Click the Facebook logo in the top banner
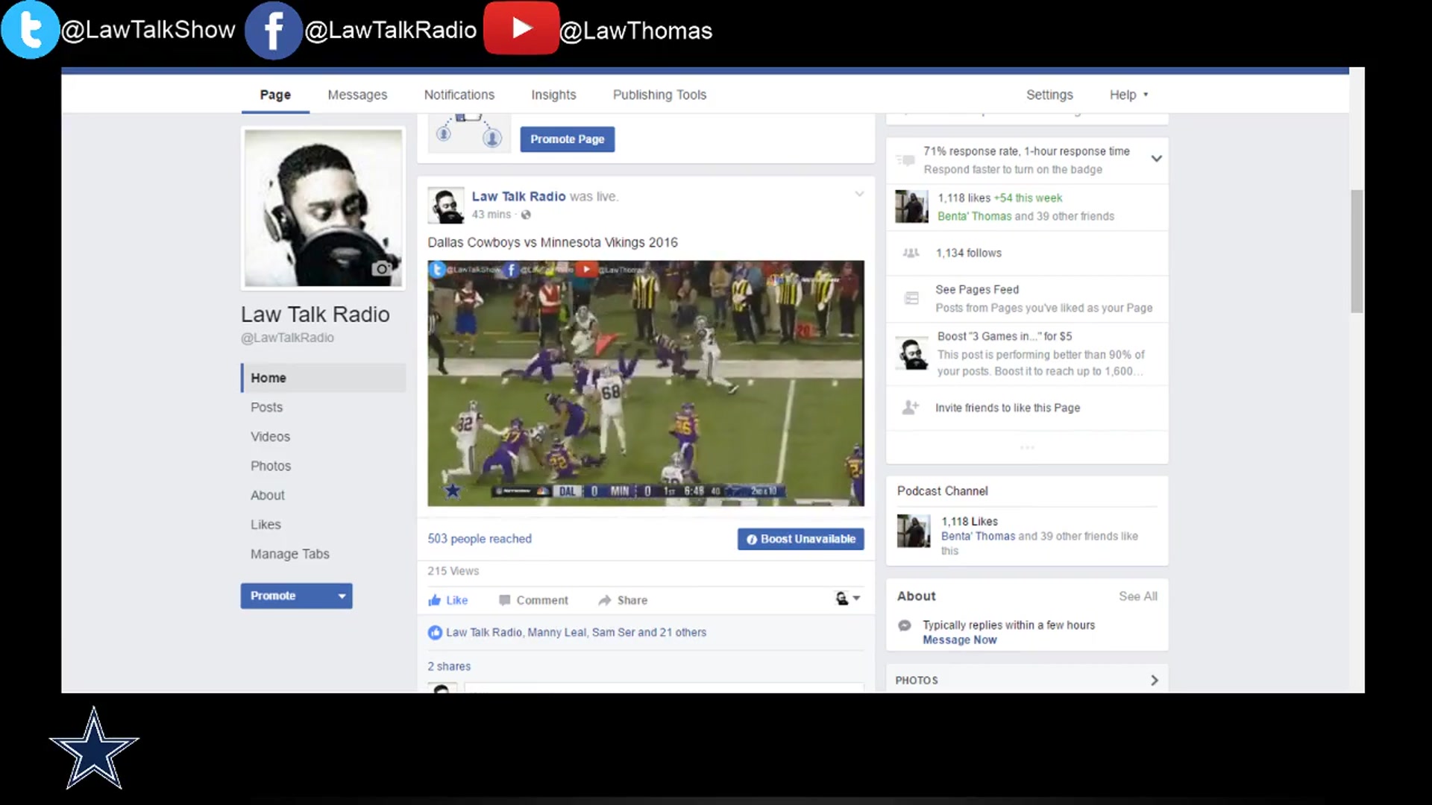The height and width of the screenshot is (805, 1432). click(273, 31)
